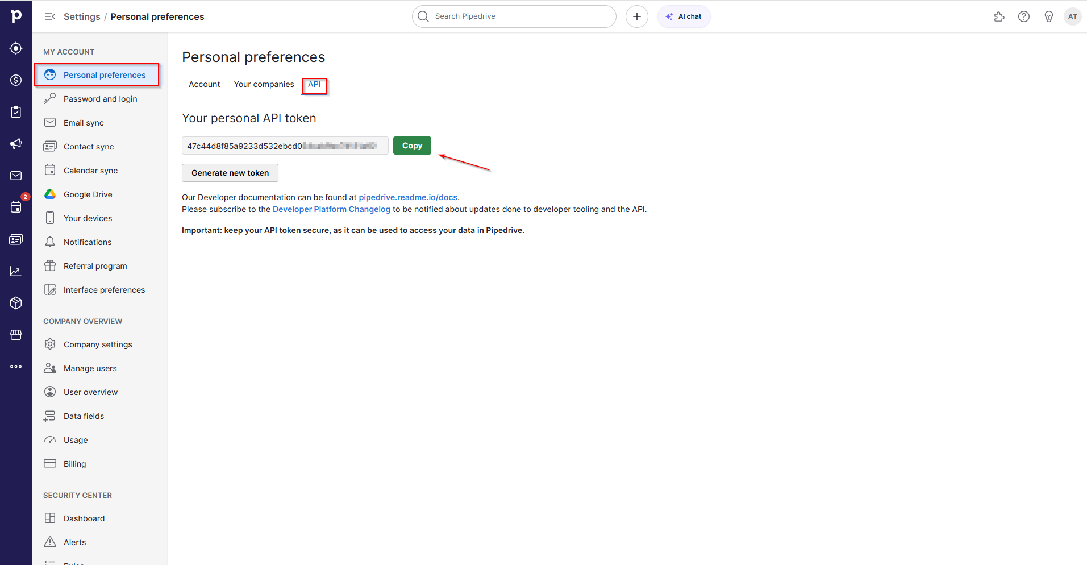Click the Google Drive icon in sidebar
This screenshot has width=1087, height=565.
pos(50,194)
